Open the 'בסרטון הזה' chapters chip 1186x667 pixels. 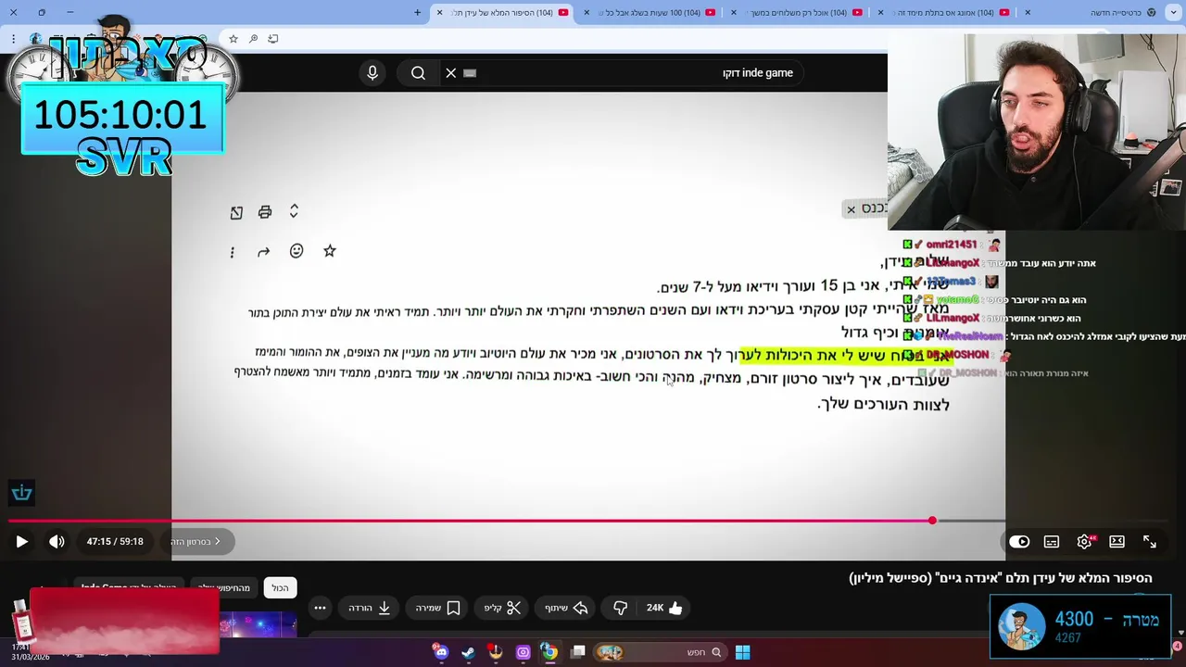pyautogui.click(x=196, y=542)
